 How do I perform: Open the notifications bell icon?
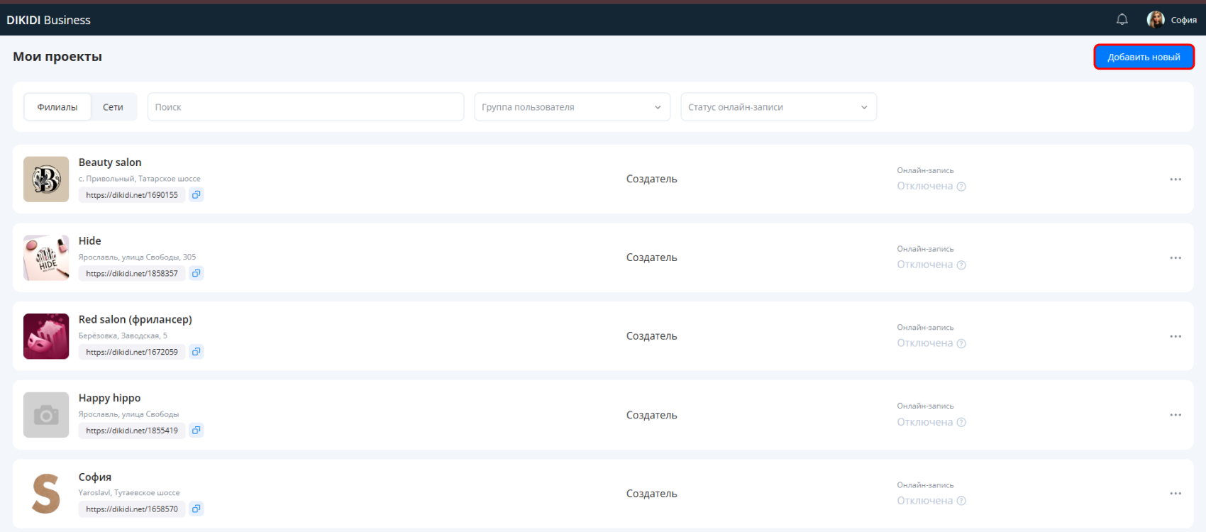click(x=1122, y=20)
